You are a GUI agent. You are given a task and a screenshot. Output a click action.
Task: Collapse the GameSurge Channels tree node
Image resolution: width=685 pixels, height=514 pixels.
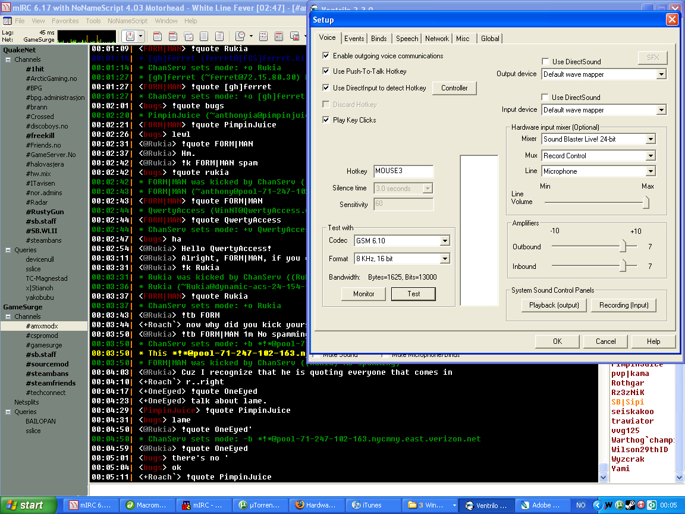8,316
